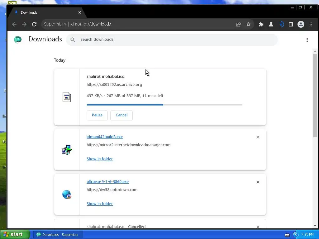Click the download speed status text

click(x=125, y=96)
